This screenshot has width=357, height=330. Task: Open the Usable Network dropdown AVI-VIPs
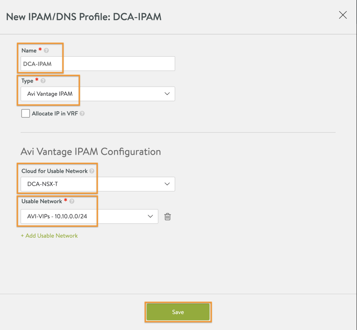point(89,216)
